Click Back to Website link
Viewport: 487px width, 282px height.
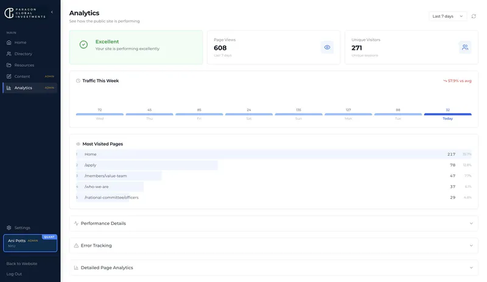(22, 264)
